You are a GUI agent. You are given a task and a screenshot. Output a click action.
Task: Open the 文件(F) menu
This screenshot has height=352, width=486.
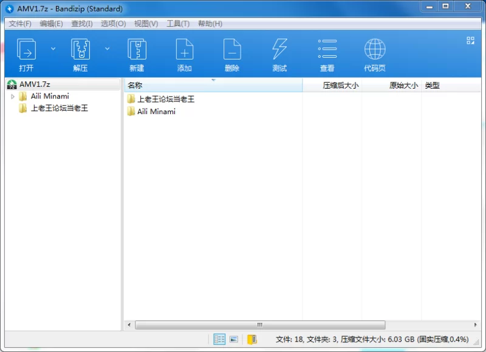(x=20, y=24)
